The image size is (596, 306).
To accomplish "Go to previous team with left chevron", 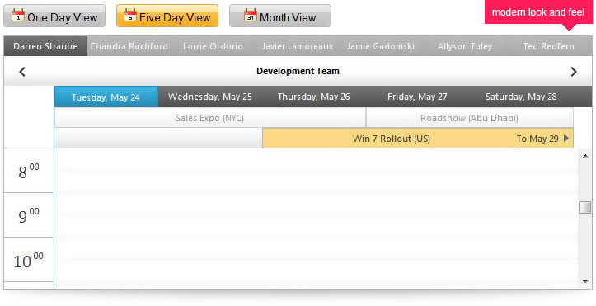I will (22, 72).
